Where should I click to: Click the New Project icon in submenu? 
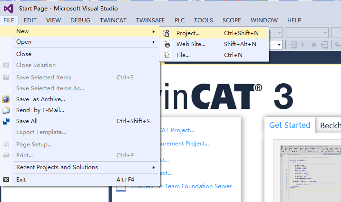(x=166, y=33)
